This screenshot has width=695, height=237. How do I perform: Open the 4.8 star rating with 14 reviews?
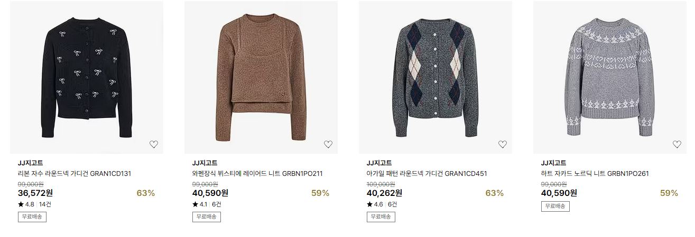coord(35,204)
